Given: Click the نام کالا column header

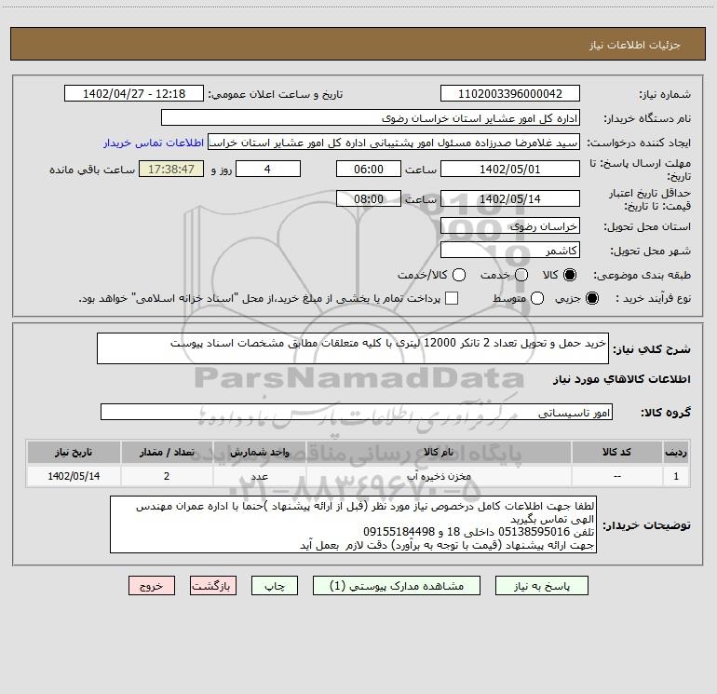Looking at the screenshot, I should point(439,453).
